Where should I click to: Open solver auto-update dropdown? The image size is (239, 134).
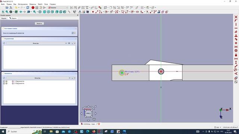(75, 33)
